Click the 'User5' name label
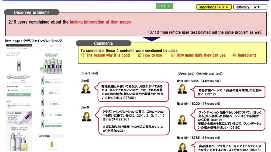 [x=85, y=81]
